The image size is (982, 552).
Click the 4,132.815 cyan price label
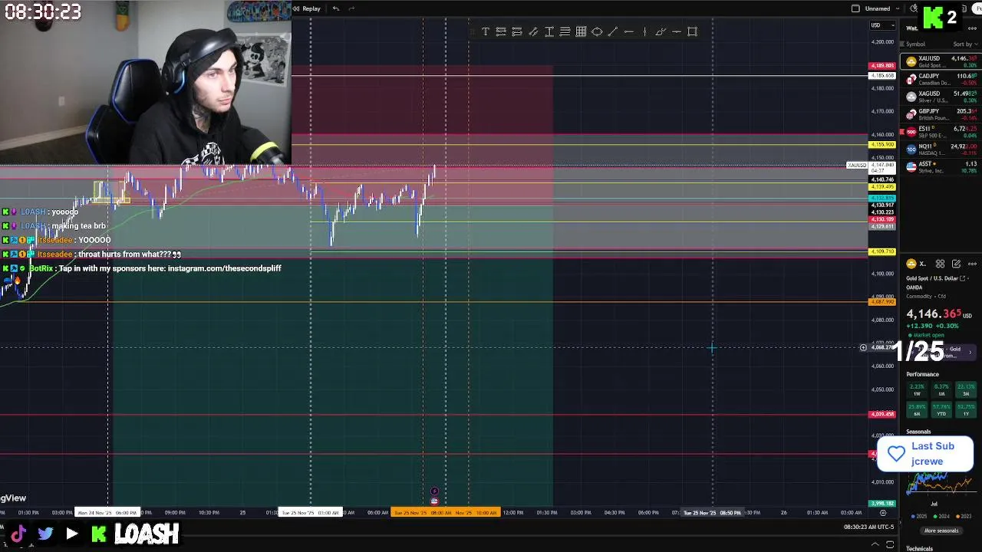(881, 199)
